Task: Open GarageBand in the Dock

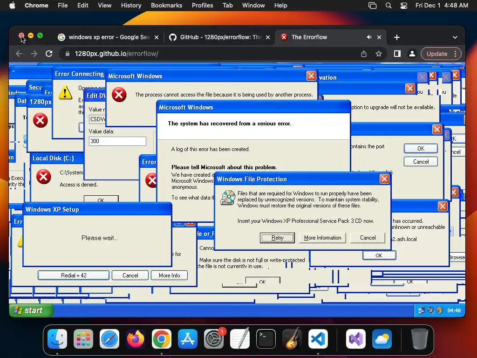Action: tap(292, 338)
